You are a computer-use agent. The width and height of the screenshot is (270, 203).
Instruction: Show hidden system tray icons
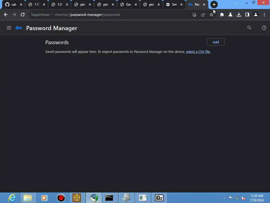click(x=224, y=198)
